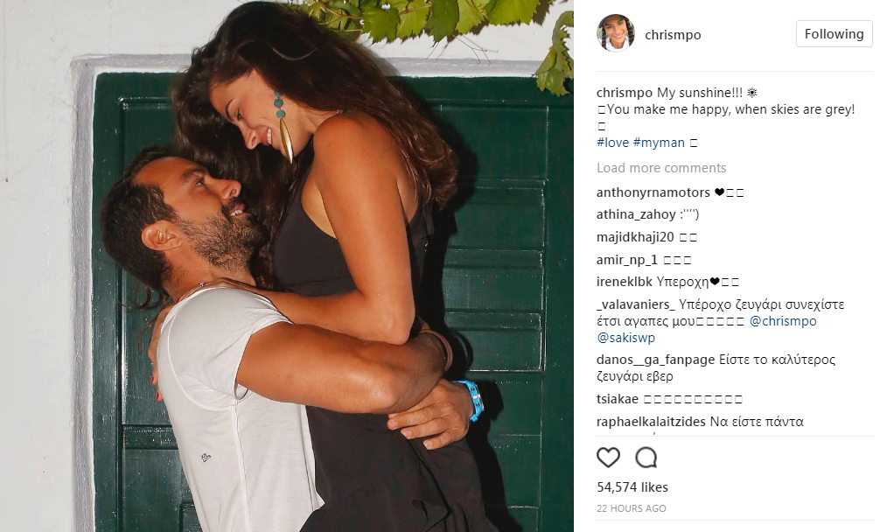The image size is (880, 532).
Task: View the 54,574 likes list
Action: point(632,487)
